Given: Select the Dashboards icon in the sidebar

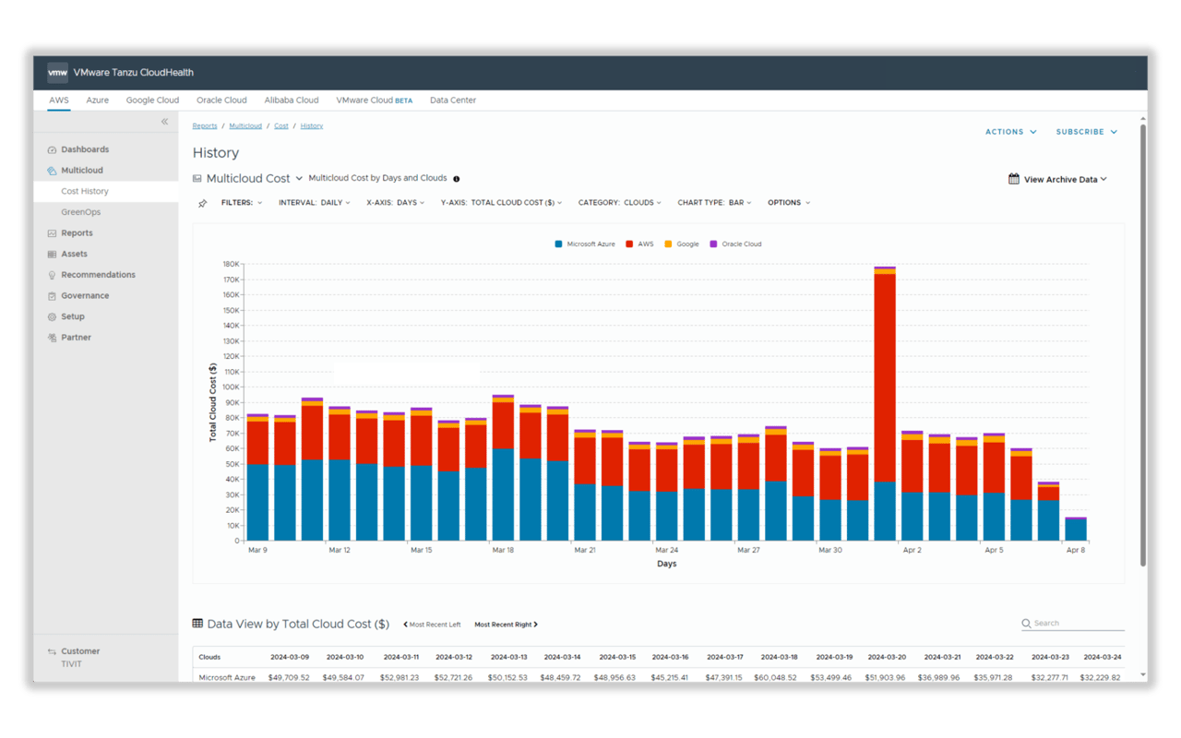Looking at the screenshot, I should pos(54,149).
